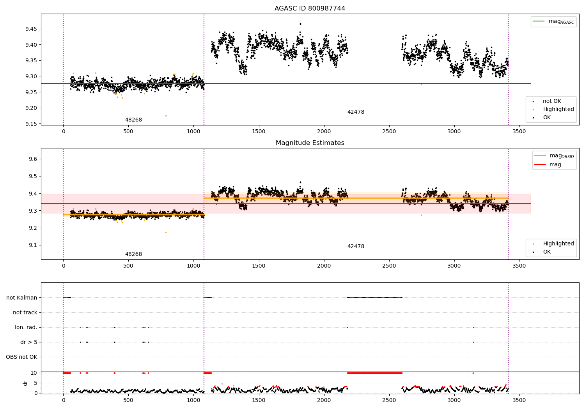
Task: Click the orange line swatch for mag OBSID in the legend
Action: (540, 156)
